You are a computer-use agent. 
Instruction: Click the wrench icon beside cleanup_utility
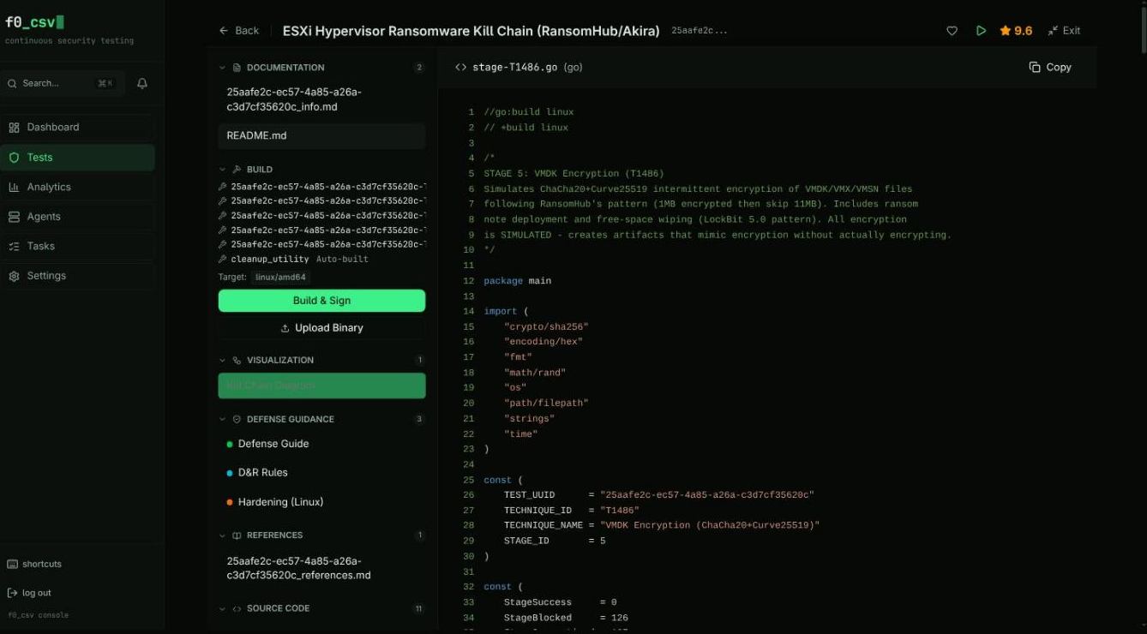223,259
